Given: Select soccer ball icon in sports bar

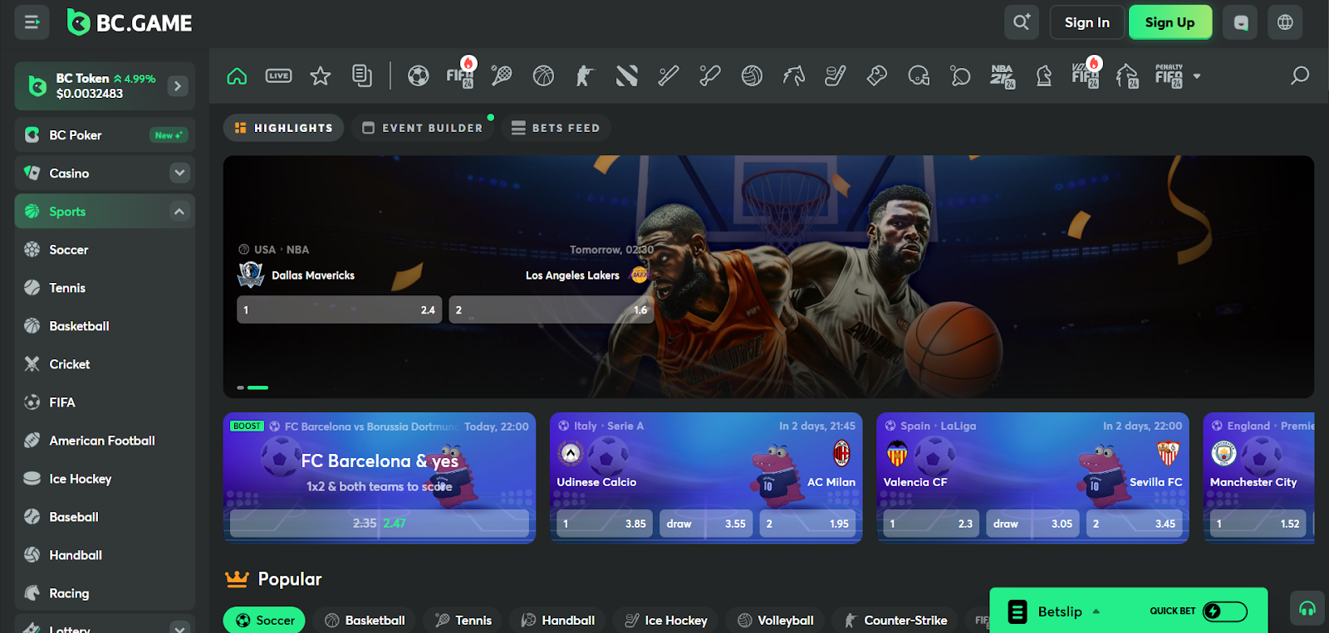Looking at the screenshot, I should tap(419, 76).
